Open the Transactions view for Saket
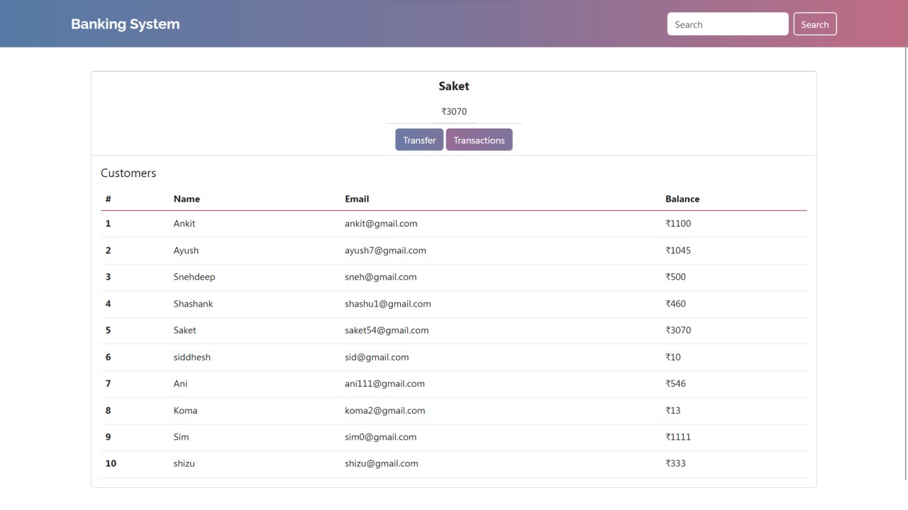The image size is (908, 510). (x=480, y=140)
